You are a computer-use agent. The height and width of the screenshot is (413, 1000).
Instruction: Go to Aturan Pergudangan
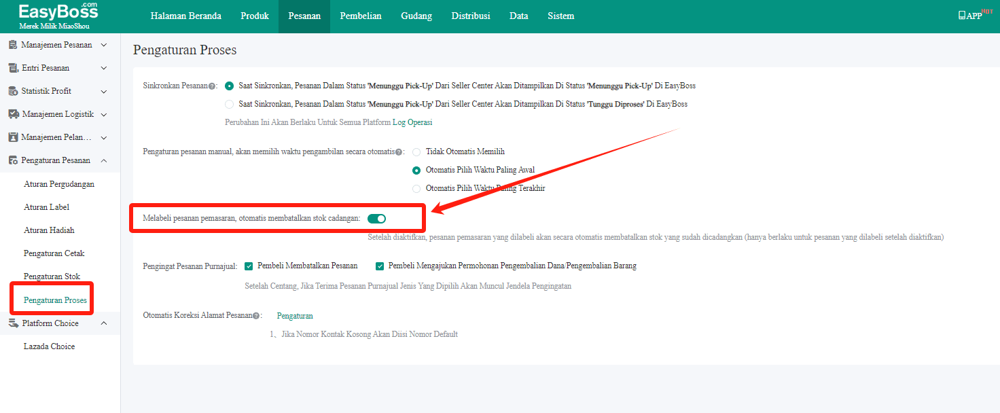coord(59,184)
